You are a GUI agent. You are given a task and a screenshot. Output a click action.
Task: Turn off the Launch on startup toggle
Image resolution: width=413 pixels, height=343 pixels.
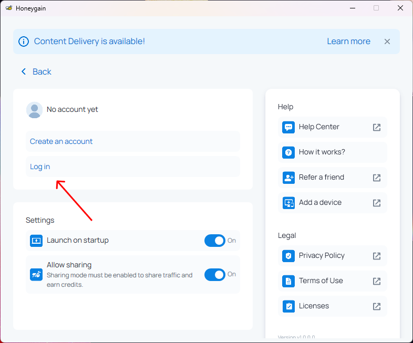click(215, 241)
